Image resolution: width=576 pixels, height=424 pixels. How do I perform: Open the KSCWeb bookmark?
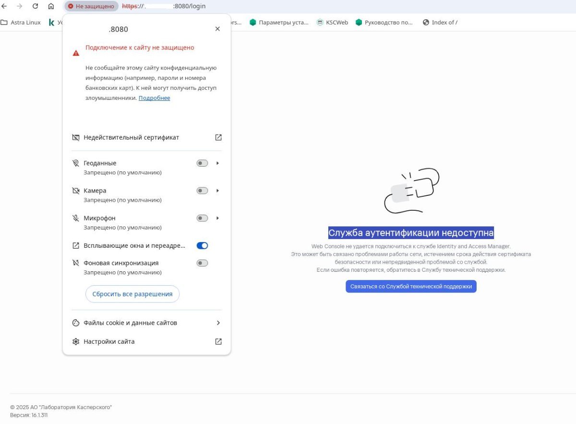pyautogui.click(x=333, y=22)
